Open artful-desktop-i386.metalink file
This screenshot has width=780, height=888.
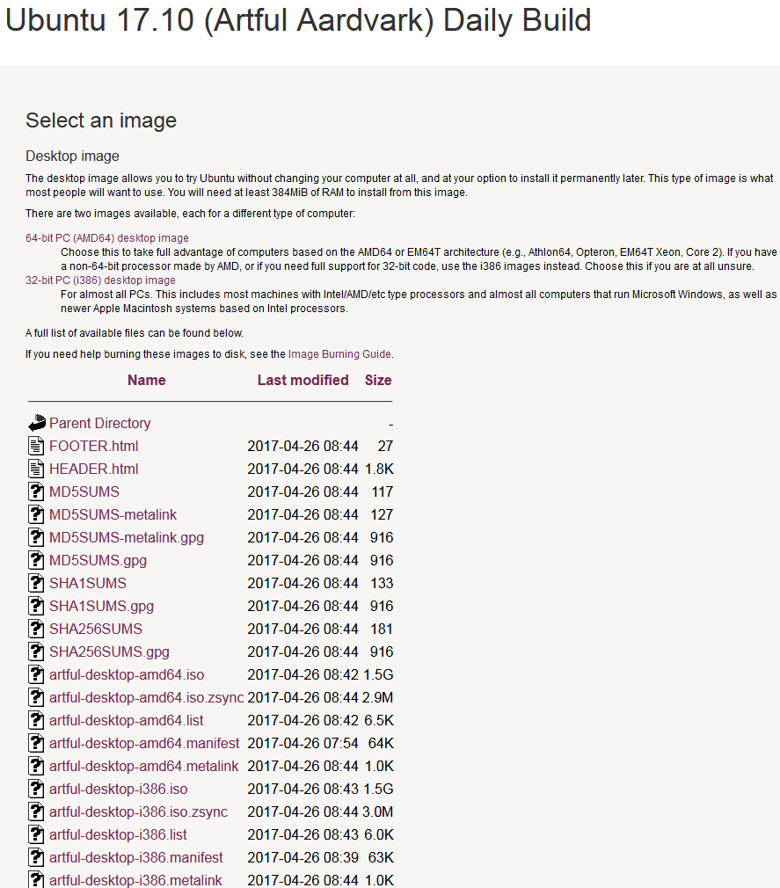[135, 880]
